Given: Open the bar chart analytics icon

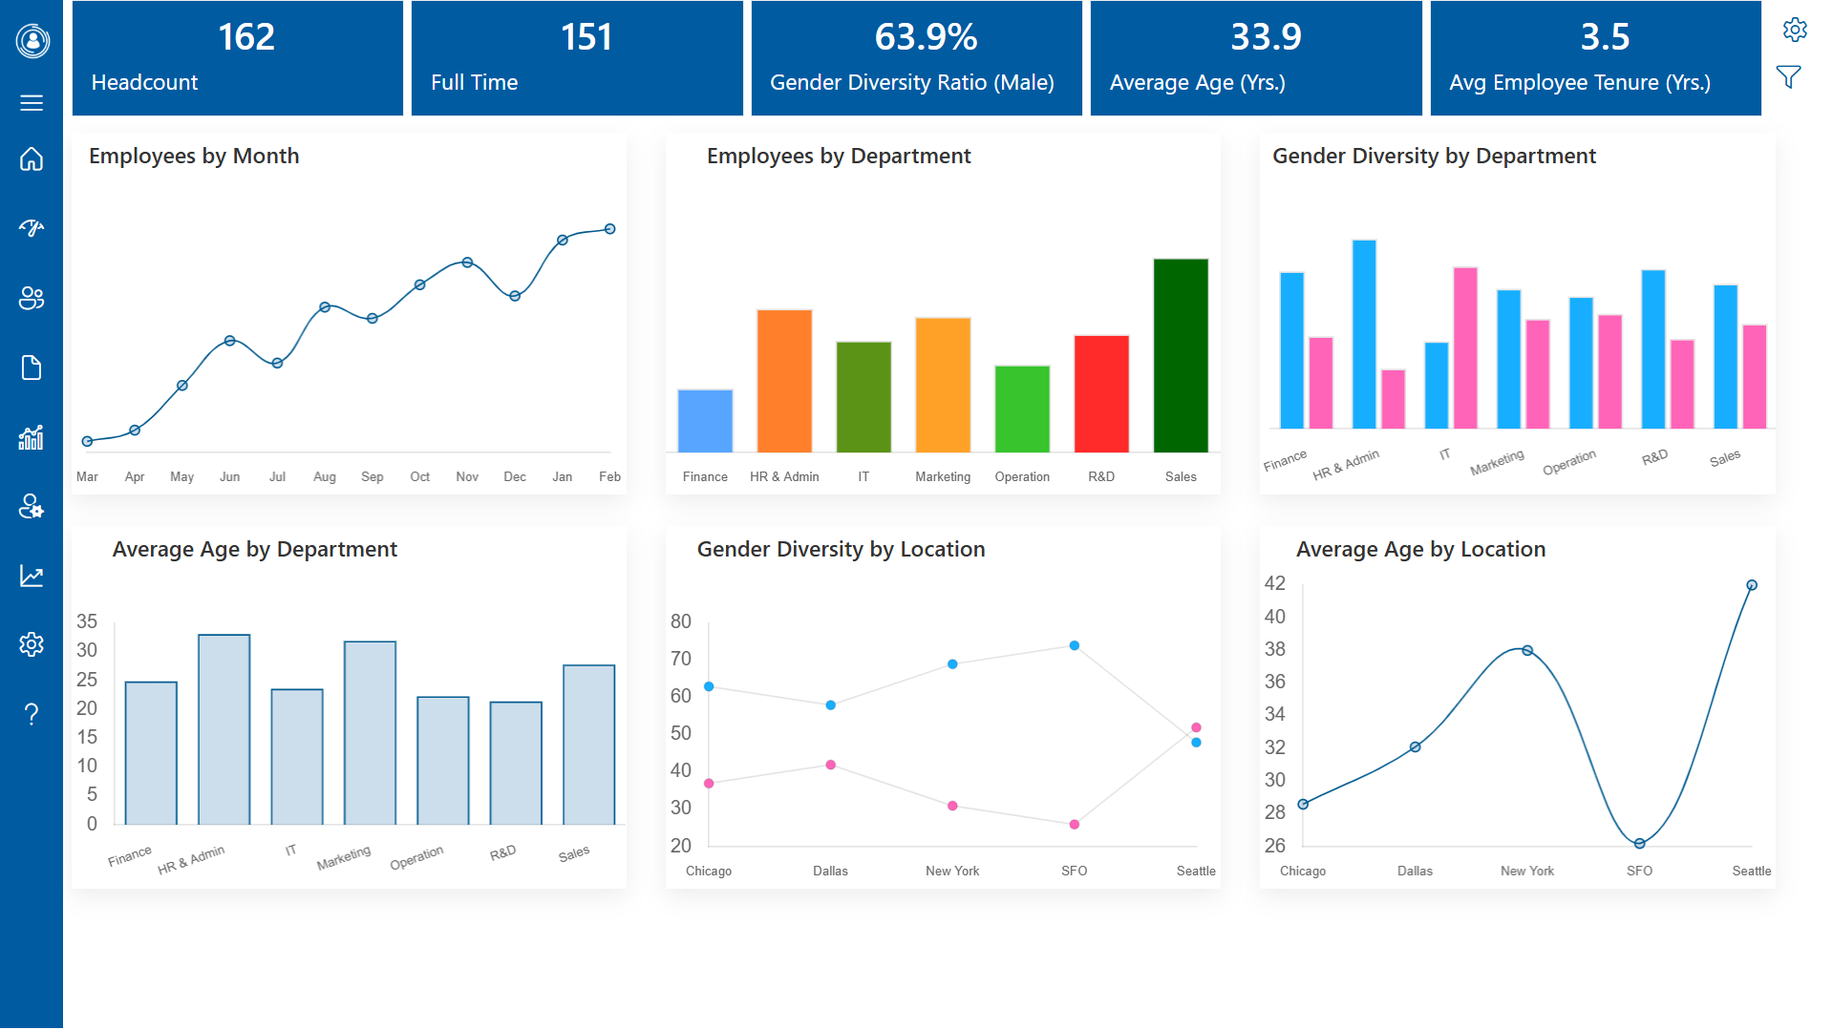Looking at the screenshot, I should click(32, 438).
